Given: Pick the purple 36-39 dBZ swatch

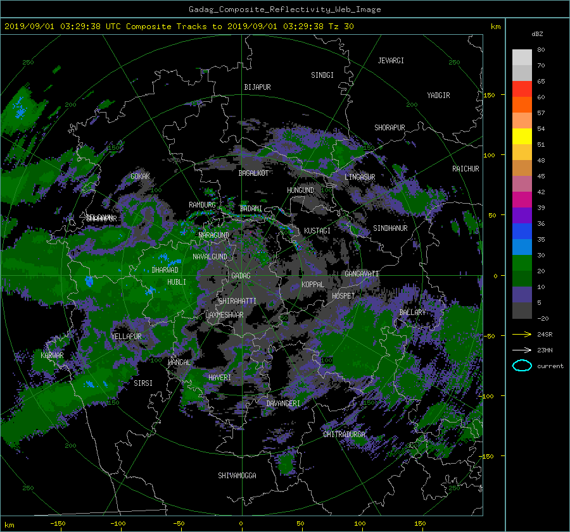Looking at the screenshot, I should (x=522, y=216).
